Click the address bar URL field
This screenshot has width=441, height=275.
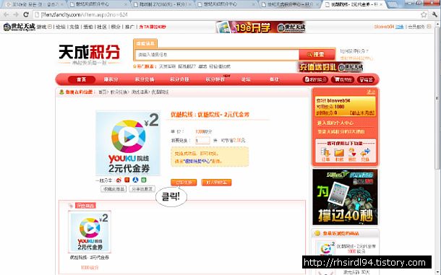pos(225,14)
